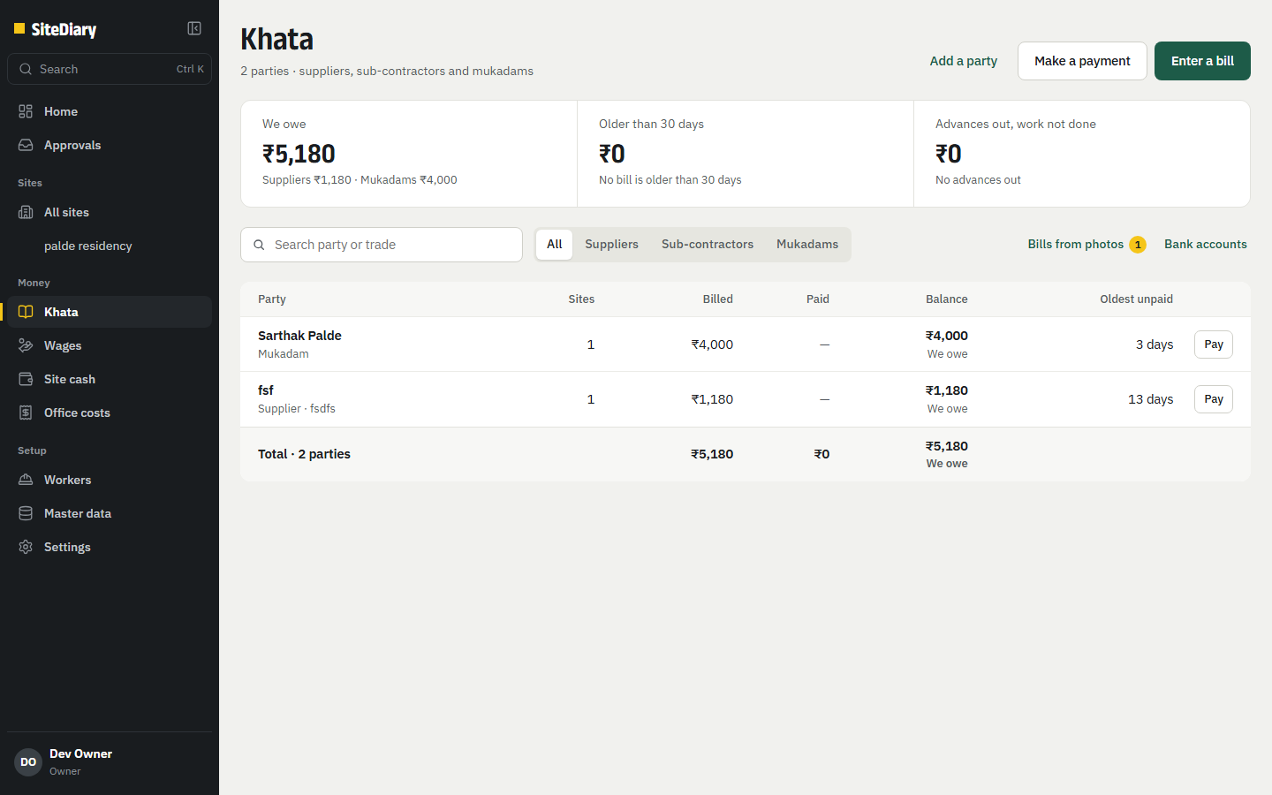Screen dimensions: 1272x795
Task: Click the DO user avatar
Action: pos(28,761)
